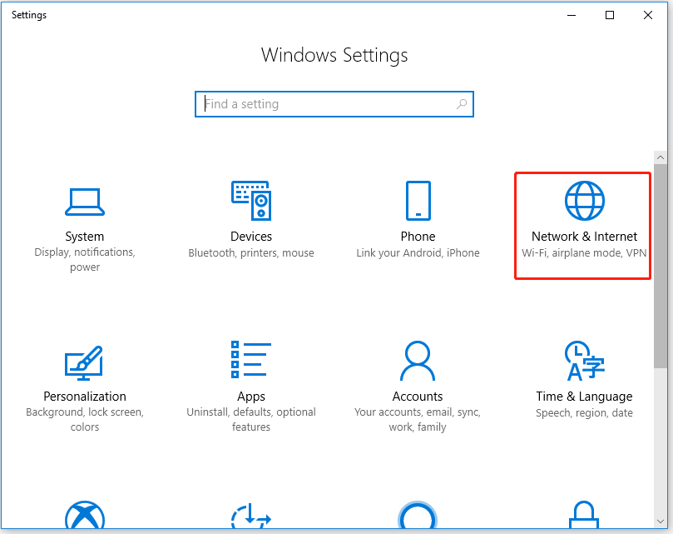Viewport: 673px width, 534px height.
Task: Click 'Wi-Fi, airplane mode, VPN' description text
Action: click(x=584, y=253)
